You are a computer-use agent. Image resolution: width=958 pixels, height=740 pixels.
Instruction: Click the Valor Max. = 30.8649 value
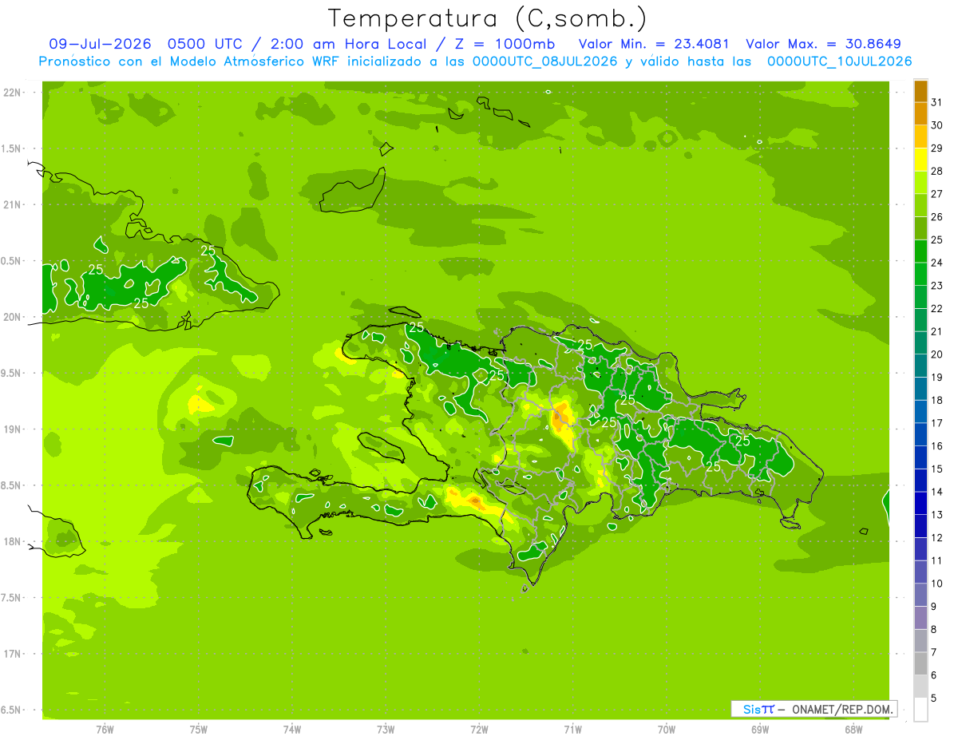coord(824,44)
